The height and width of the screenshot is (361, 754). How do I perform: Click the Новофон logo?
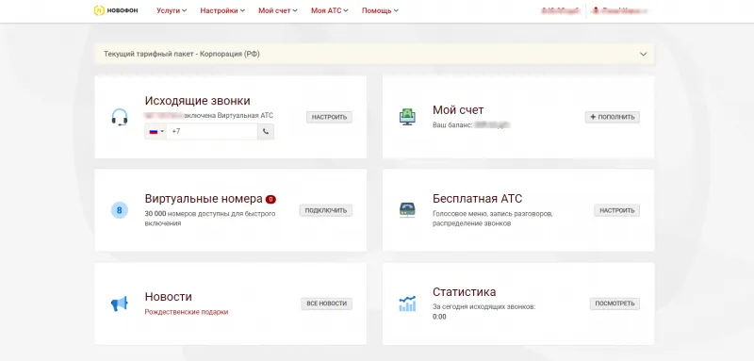pos(116,10)
